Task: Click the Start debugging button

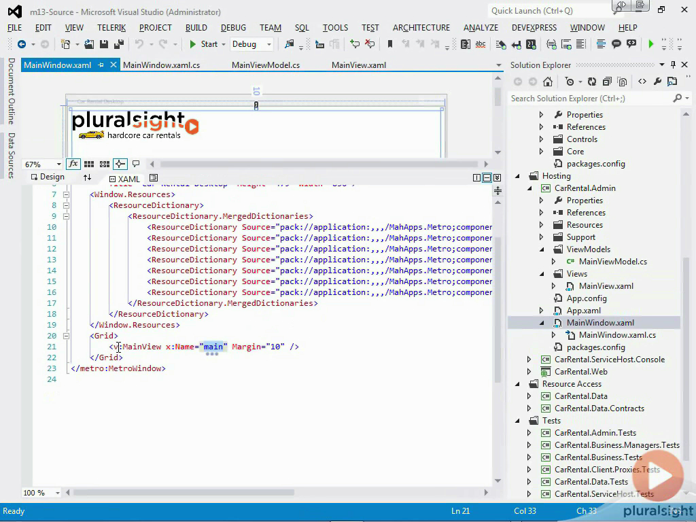Action: click(204, 44)
